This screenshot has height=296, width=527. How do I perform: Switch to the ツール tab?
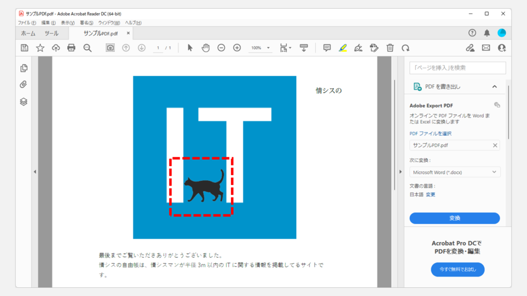point(51,33)
